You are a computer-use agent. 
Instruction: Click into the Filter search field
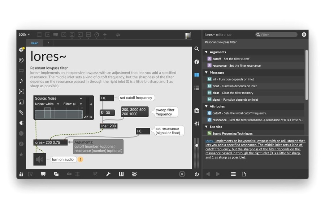point(277,35)
